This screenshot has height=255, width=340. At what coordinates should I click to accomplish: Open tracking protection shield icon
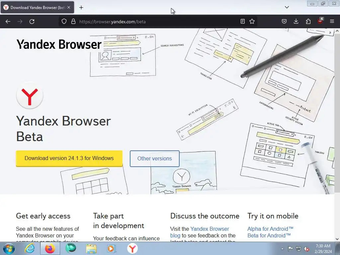coord(64,22)
